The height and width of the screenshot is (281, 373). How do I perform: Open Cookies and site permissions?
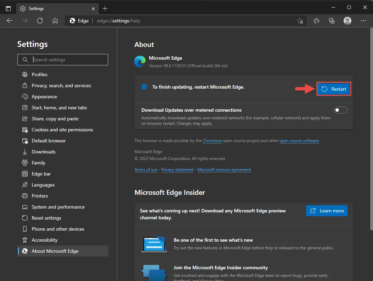63,130
